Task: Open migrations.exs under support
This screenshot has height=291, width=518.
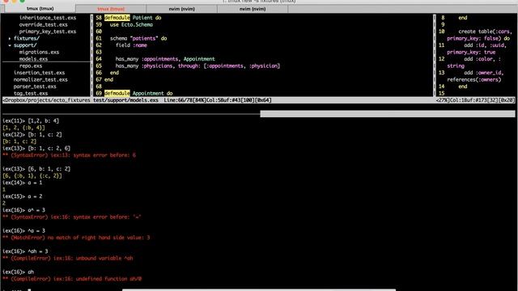Action: (39, 52)
